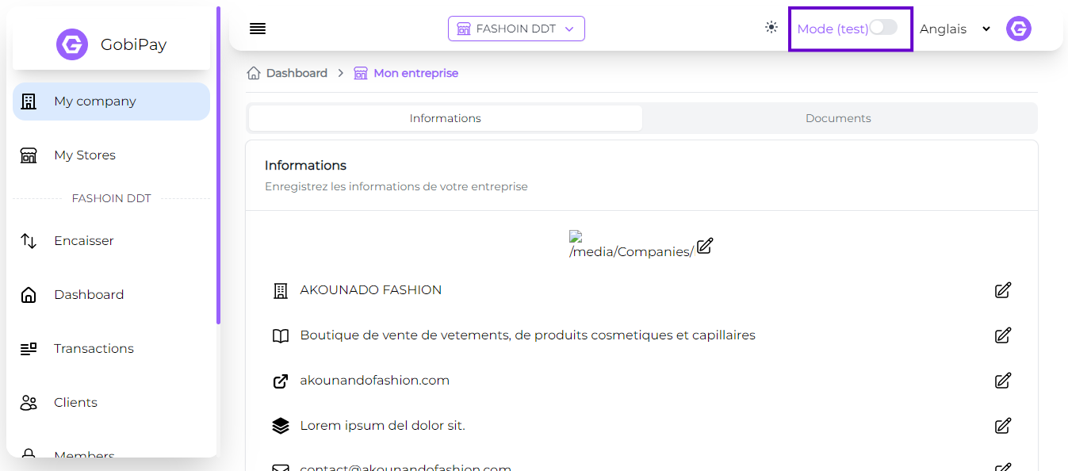Open Transactions menu item

pyautogui.click(x=111, y=349)
